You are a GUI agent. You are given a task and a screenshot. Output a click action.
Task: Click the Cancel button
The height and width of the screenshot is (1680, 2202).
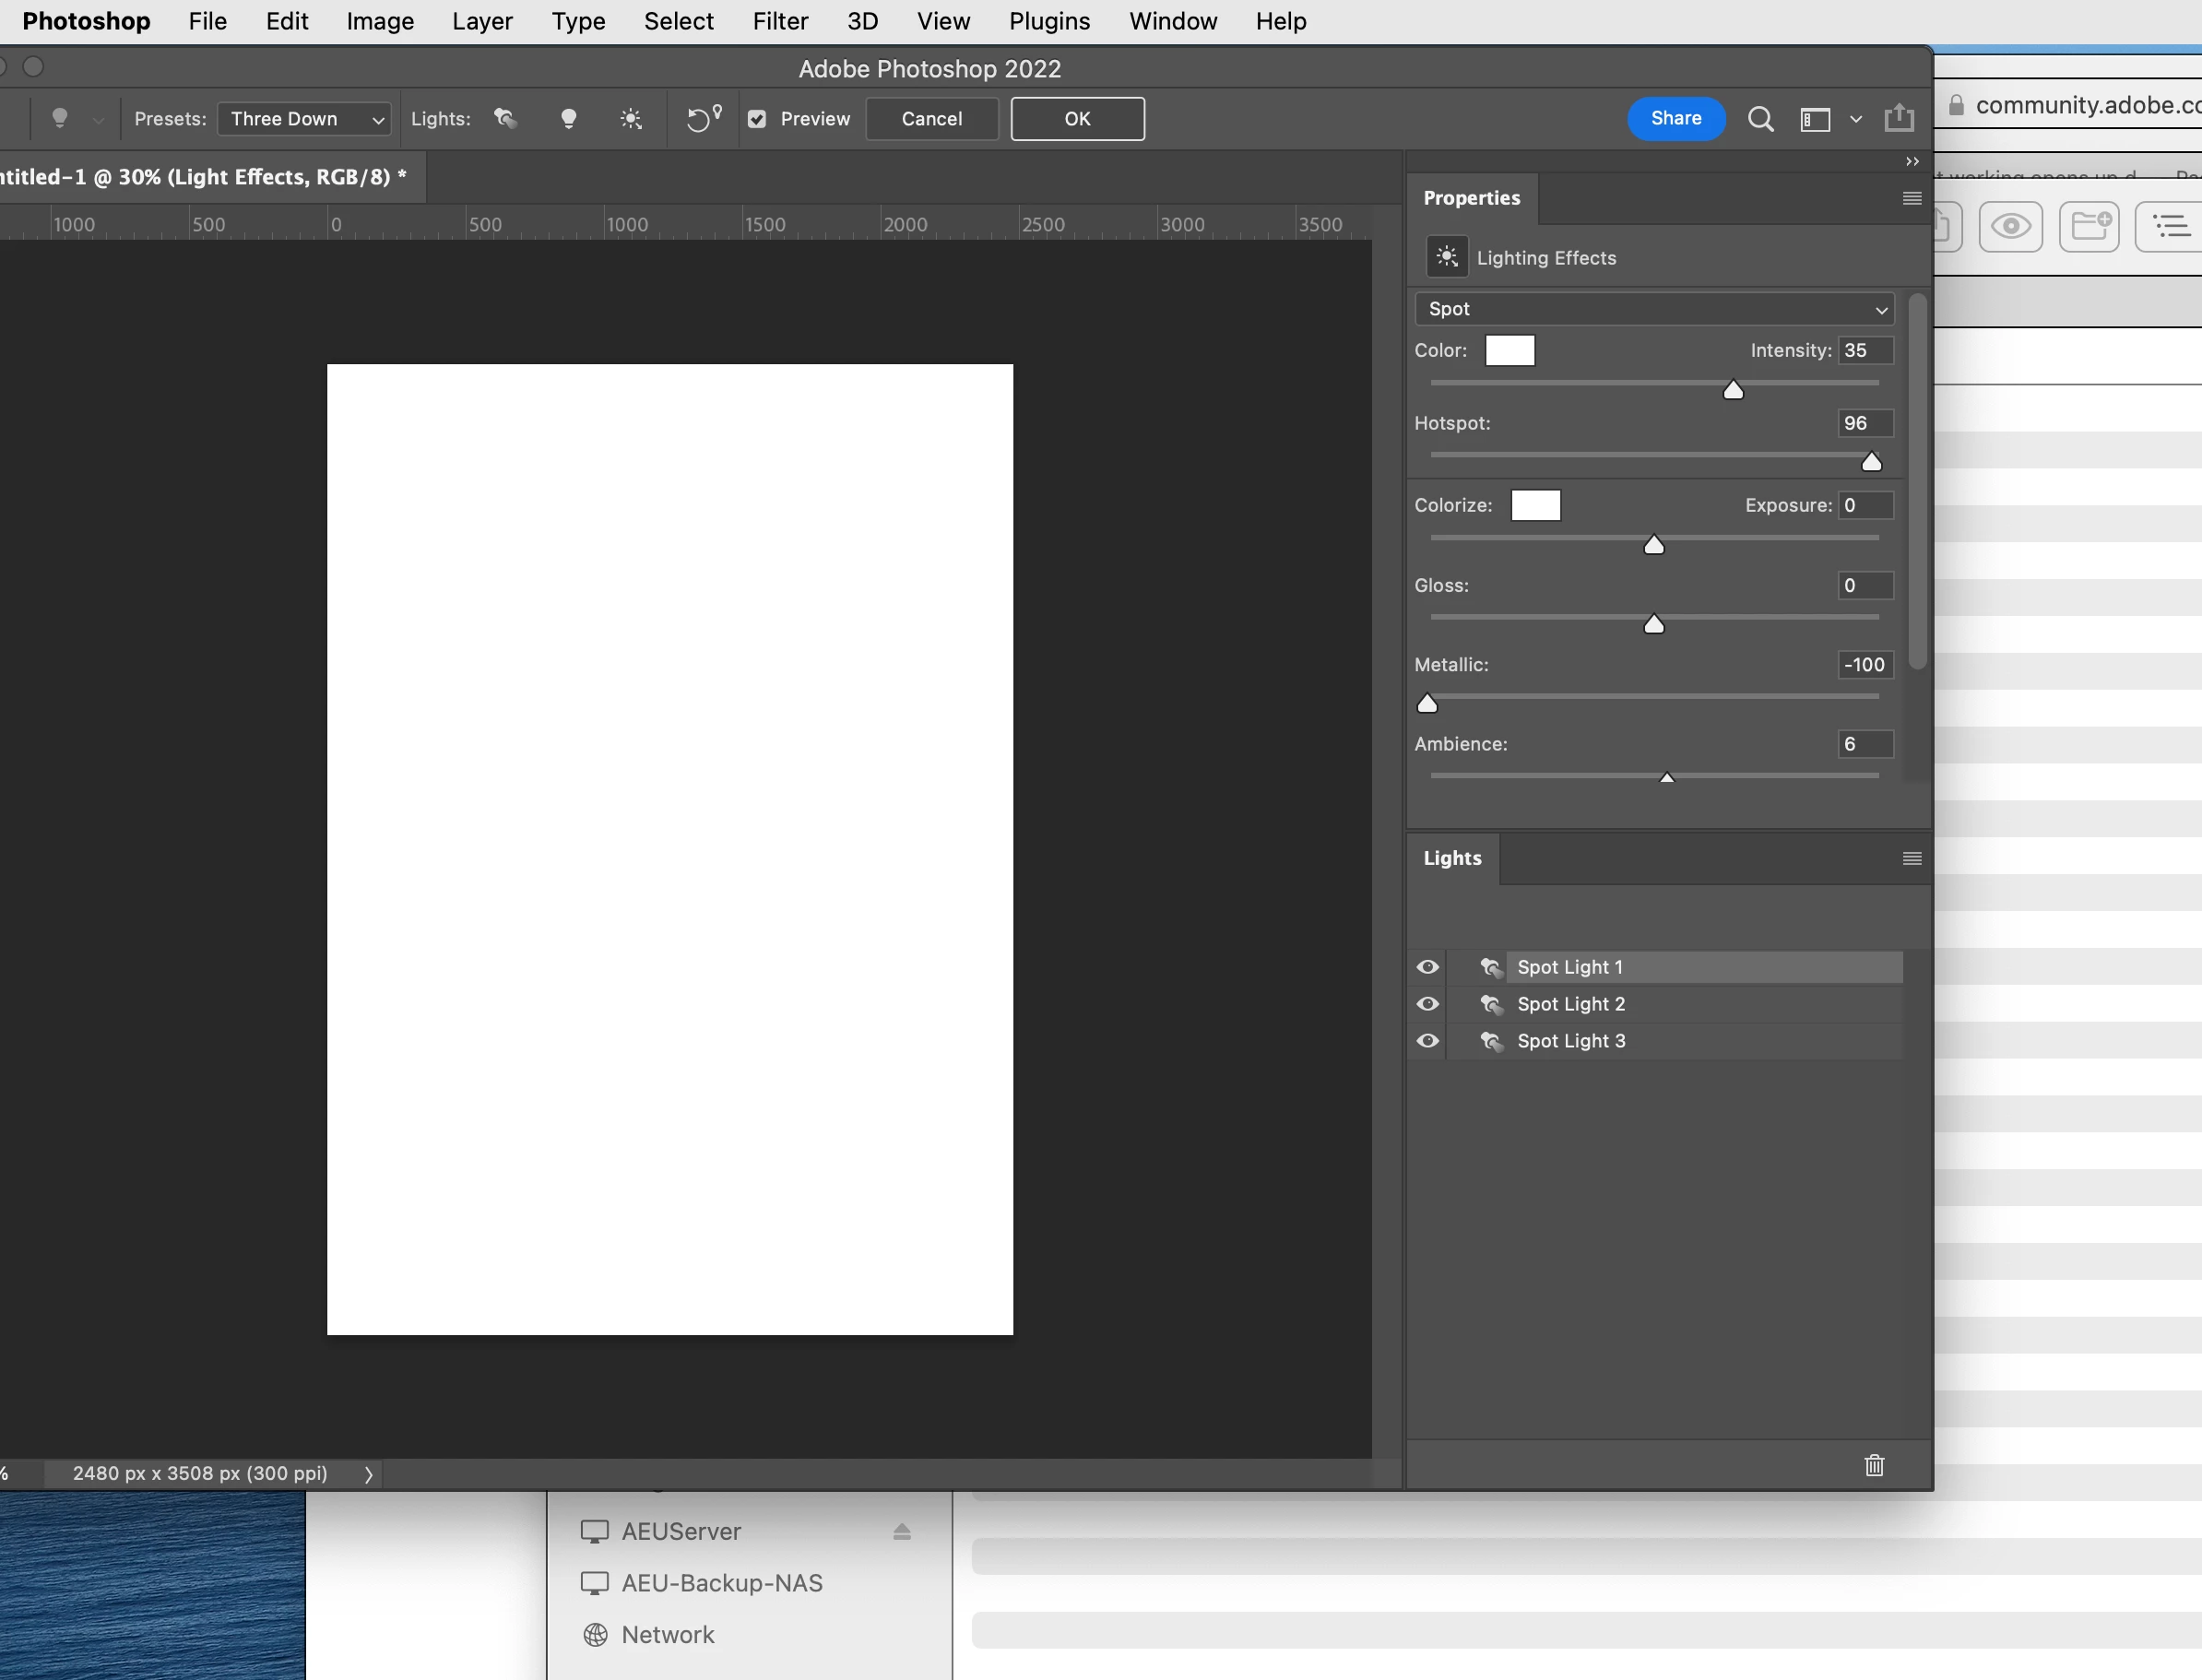point(931,119)
